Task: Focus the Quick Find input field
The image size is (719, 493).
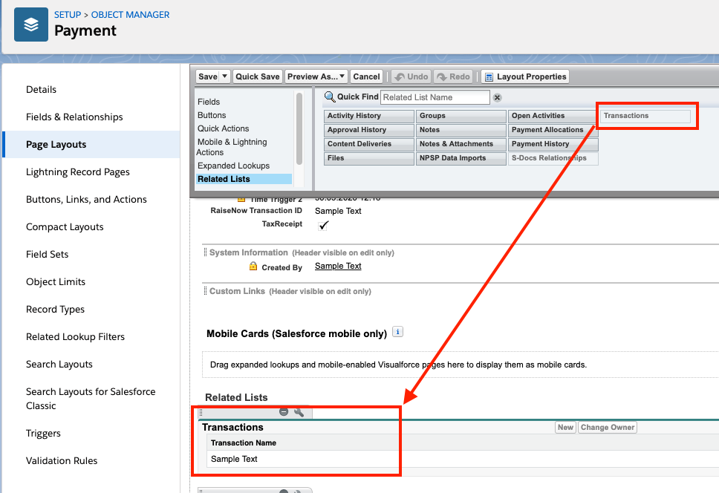Action: [x=435, y=97]
